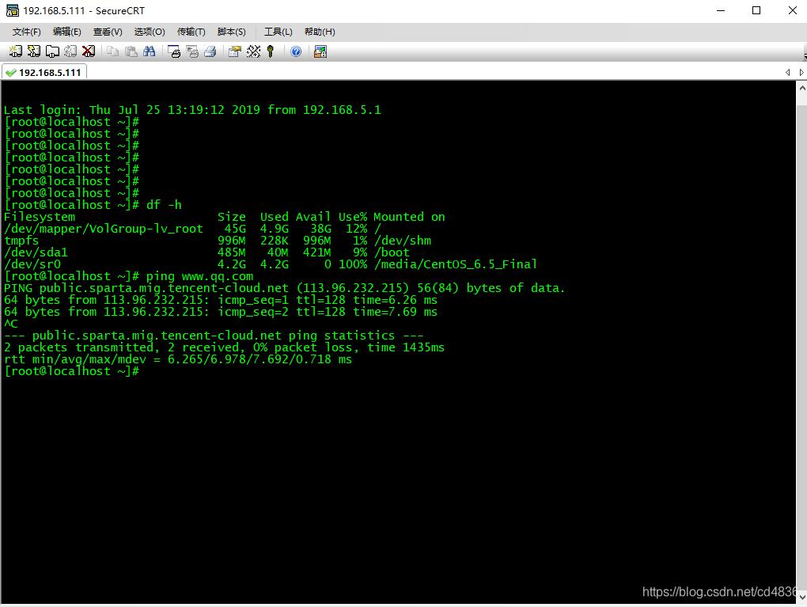Open the Find dialog
This screenshot has height=607, width=807.
pyautogui.click(x=150, y=51)
